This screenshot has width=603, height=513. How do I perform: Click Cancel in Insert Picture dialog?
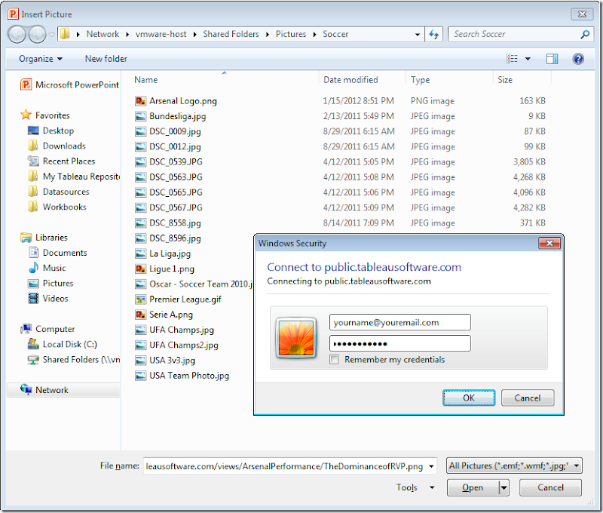pos(550,488)
